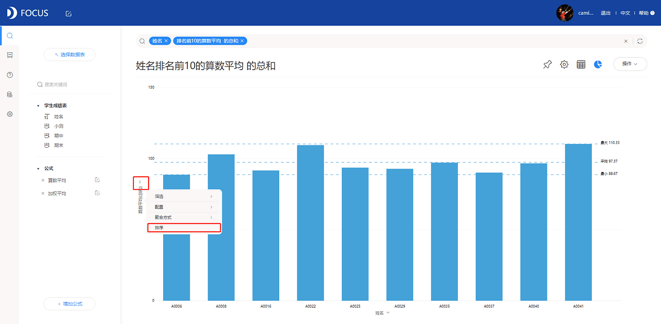Click the A0041 bar
The width and height of the screenshot is (661, 324).
coord(578,222)
